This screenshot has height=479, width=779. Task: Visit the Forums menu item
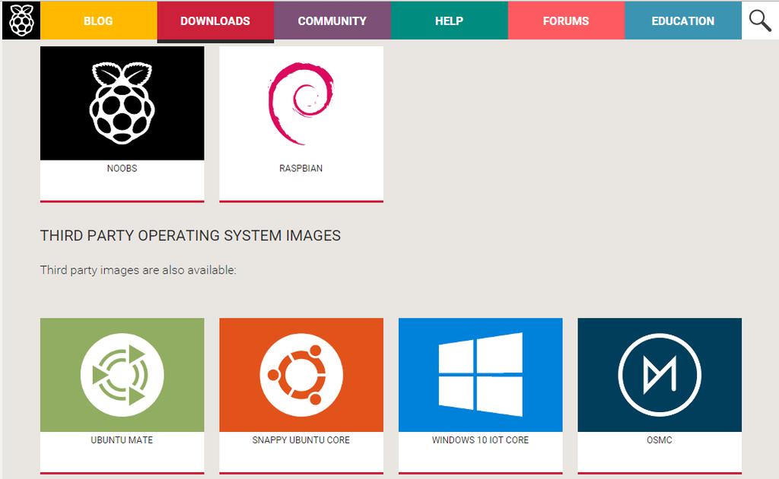[x=566, y=21]
